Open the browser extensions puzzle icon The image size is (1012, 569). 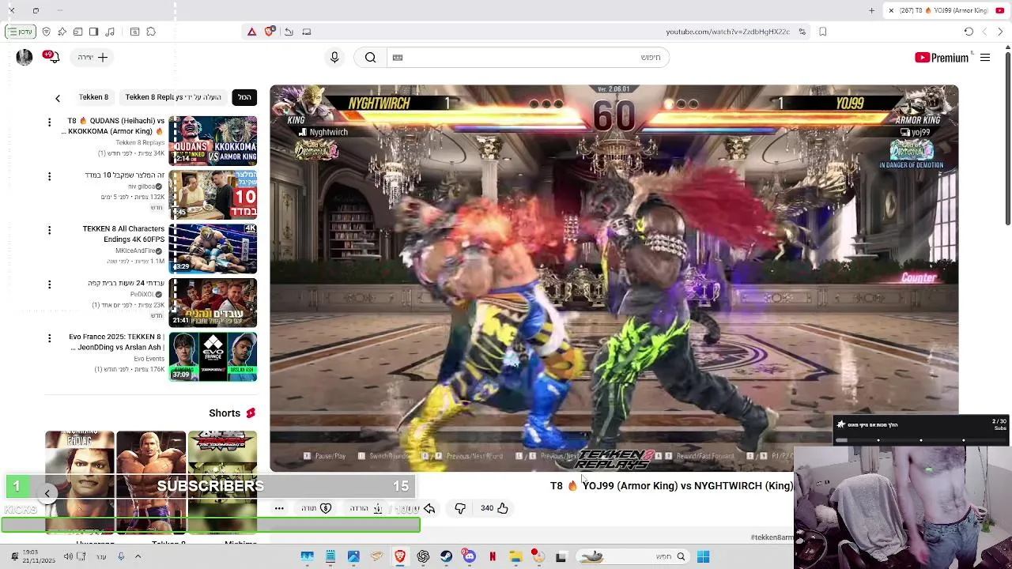coord(151,32)
